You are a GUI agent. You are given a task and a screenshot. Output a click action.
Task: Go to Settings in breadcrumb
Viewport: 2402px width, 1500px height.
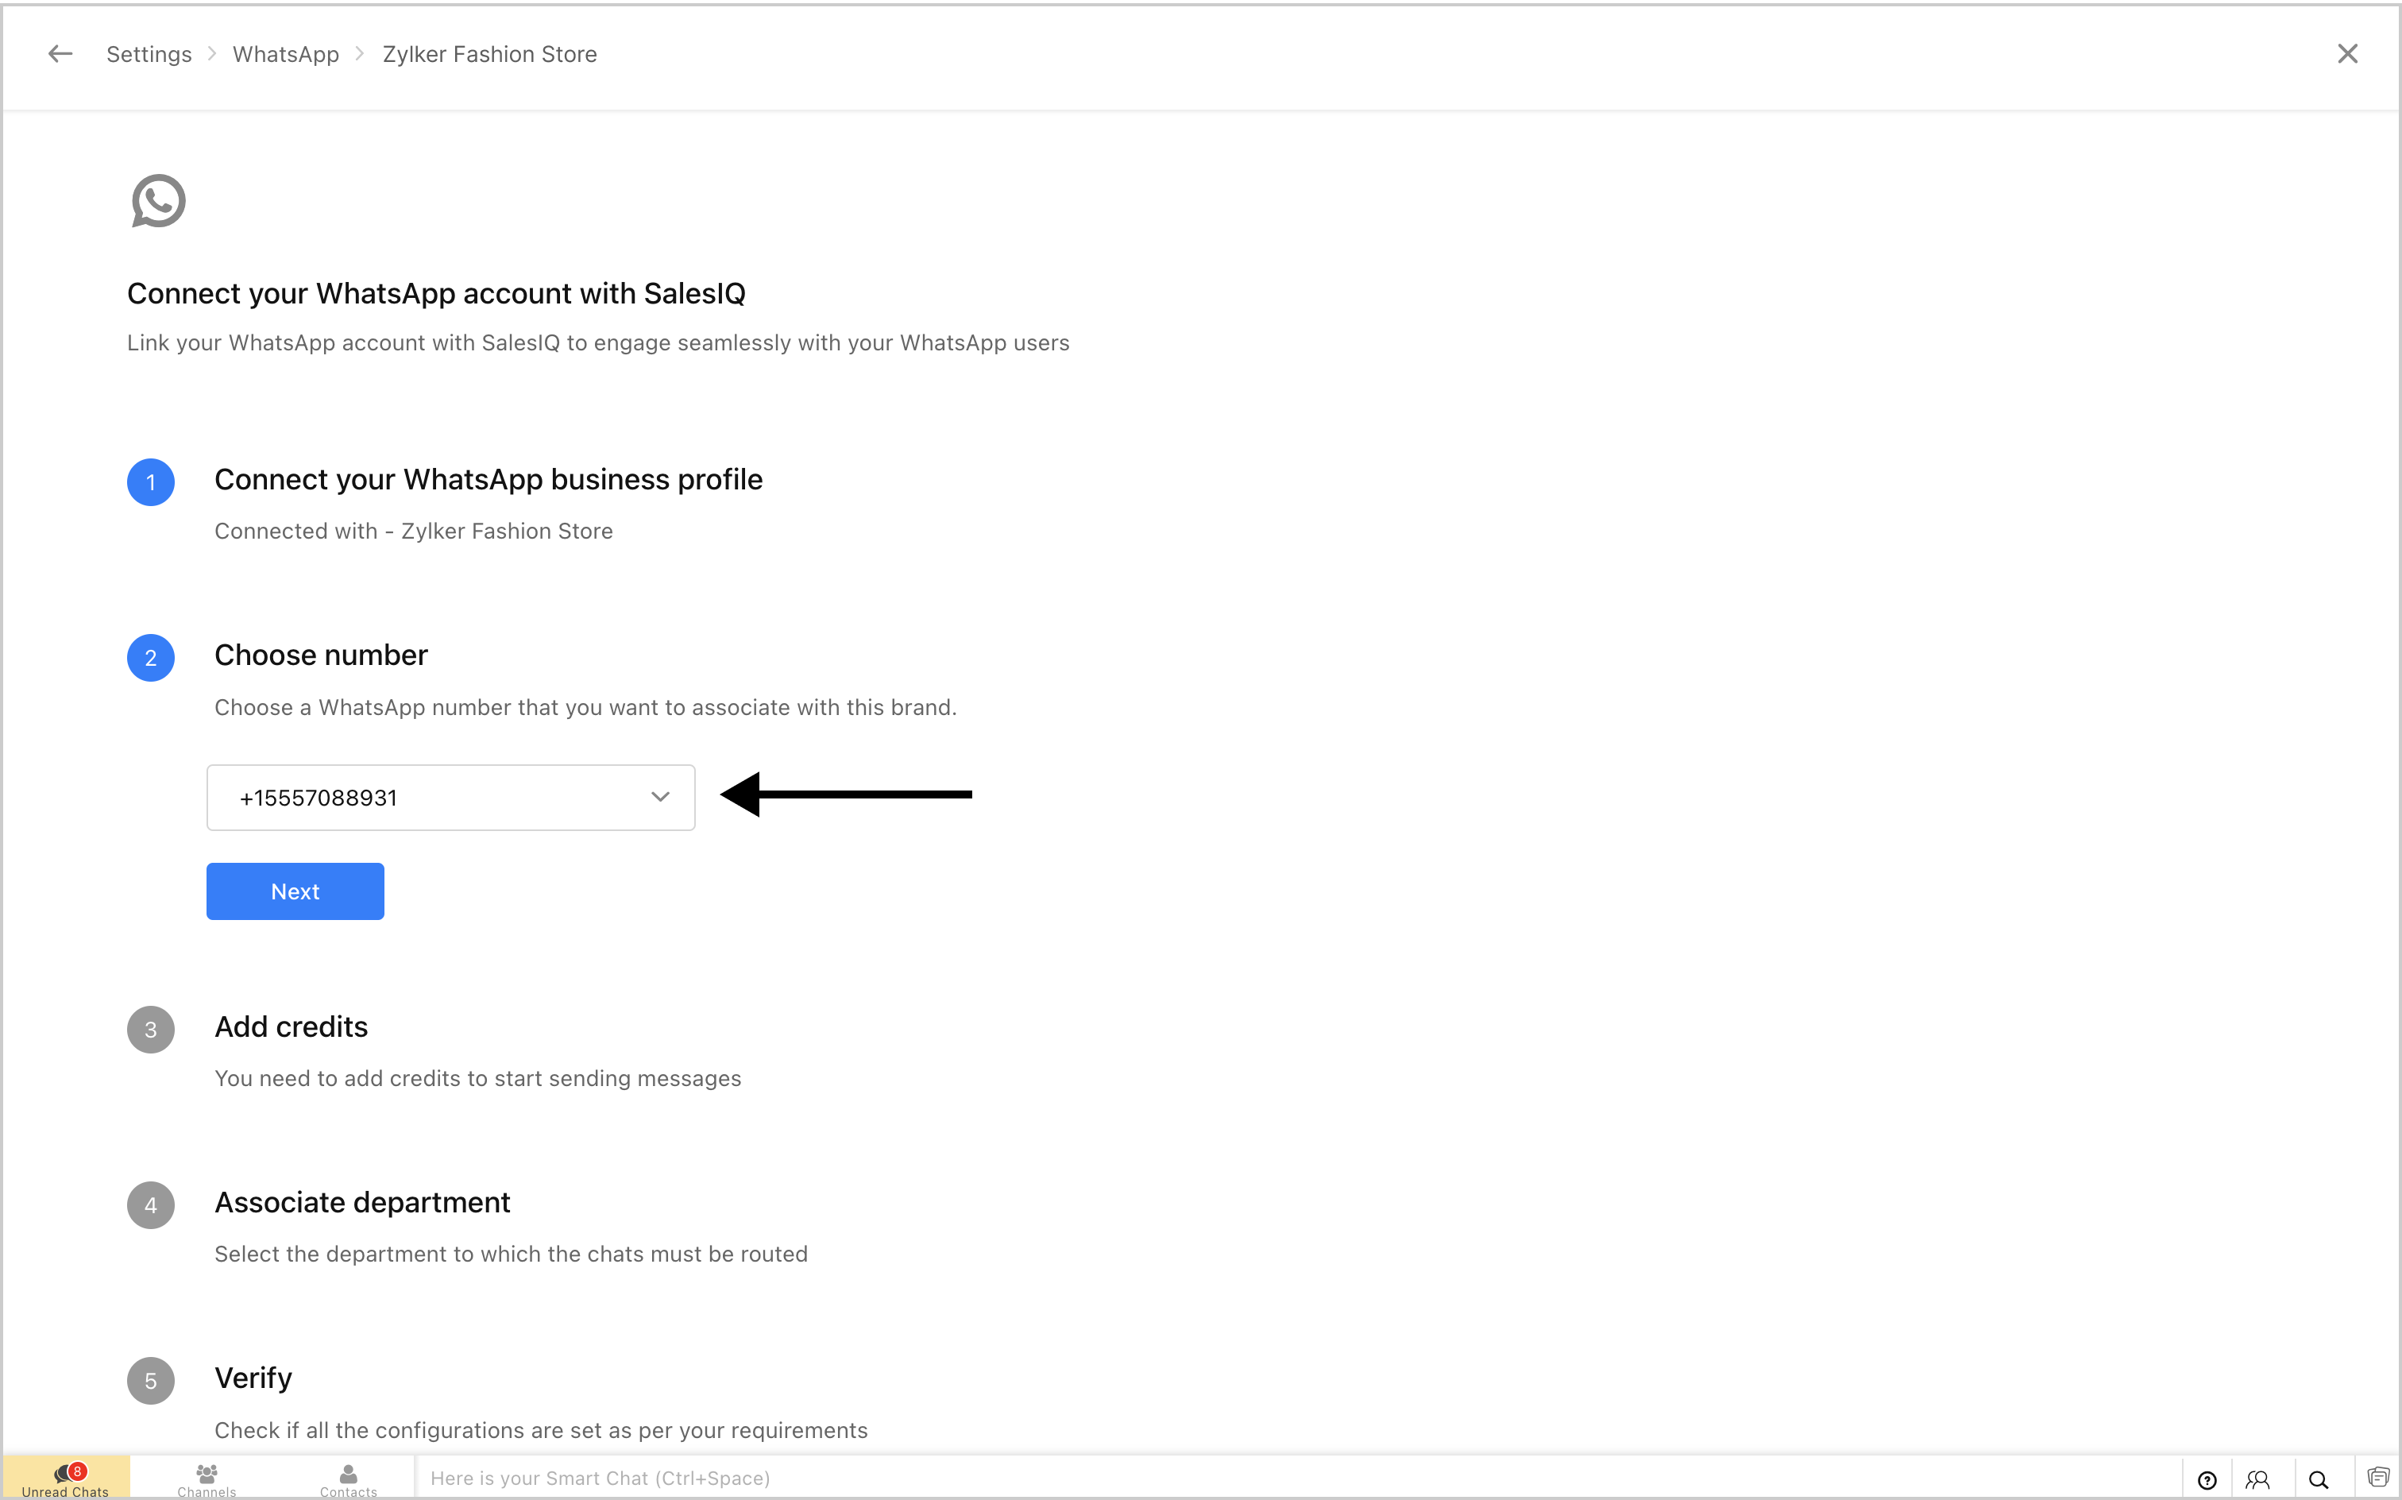pyautogui.click(x=149, y=55)
